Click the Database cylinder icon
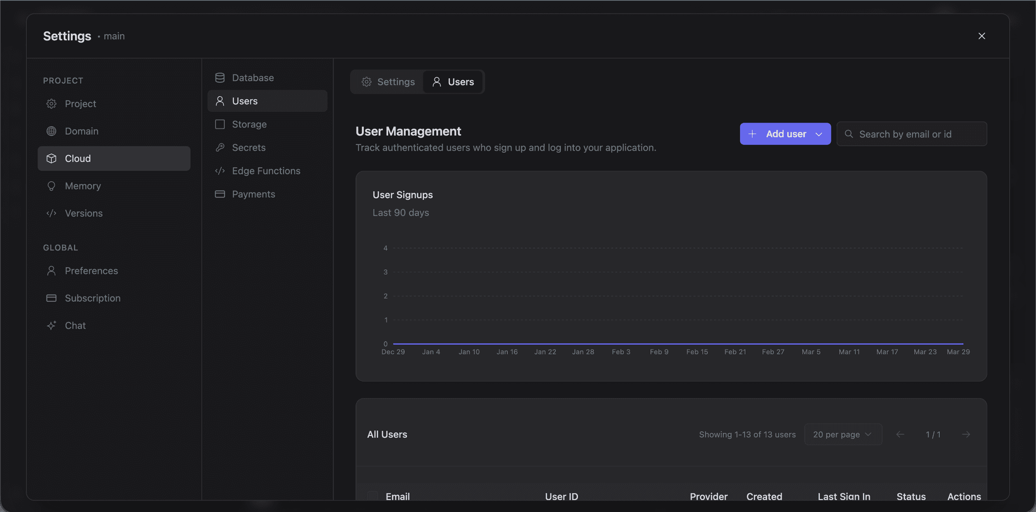This screenshot has width=1036, height=512. pos(220,78)
